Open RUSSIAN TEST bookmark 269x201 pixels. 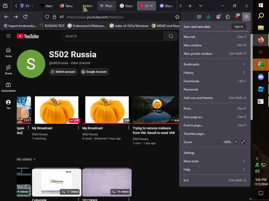[52, 26]
